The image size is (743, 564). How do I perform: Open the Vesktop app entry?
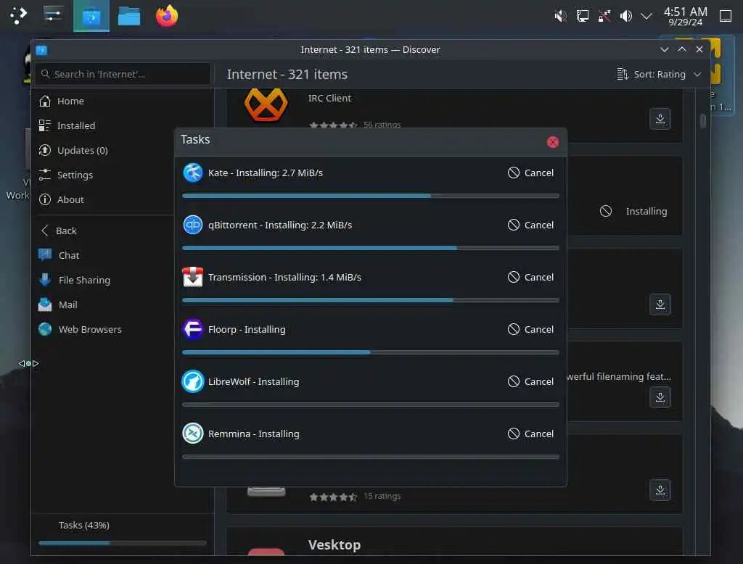point(454,542)
